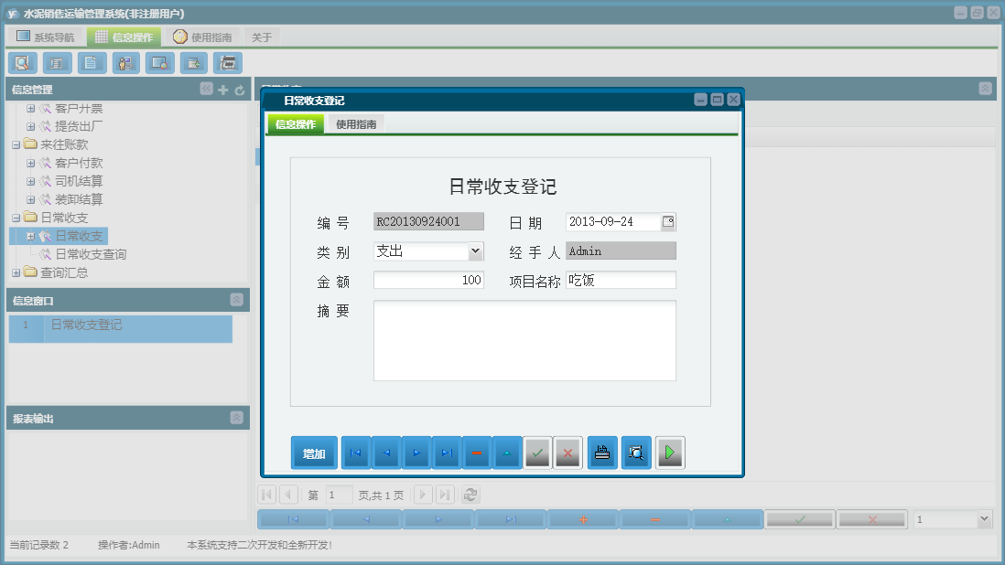Open the 系统导航 main tab
This screenshot has height=565, width=1005.
coord(45,37)
